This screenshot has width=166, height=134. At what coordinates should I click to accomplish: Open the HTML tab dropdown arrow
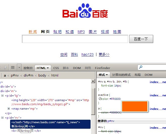tap(48, 68)
